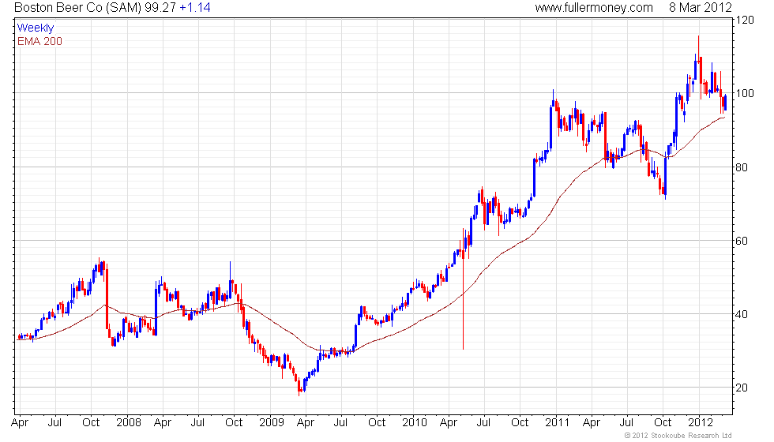The image size is (774, 442).
Task: Click the EMA 200 legend label
Action: pyautogui.click(x=39, y=41)
